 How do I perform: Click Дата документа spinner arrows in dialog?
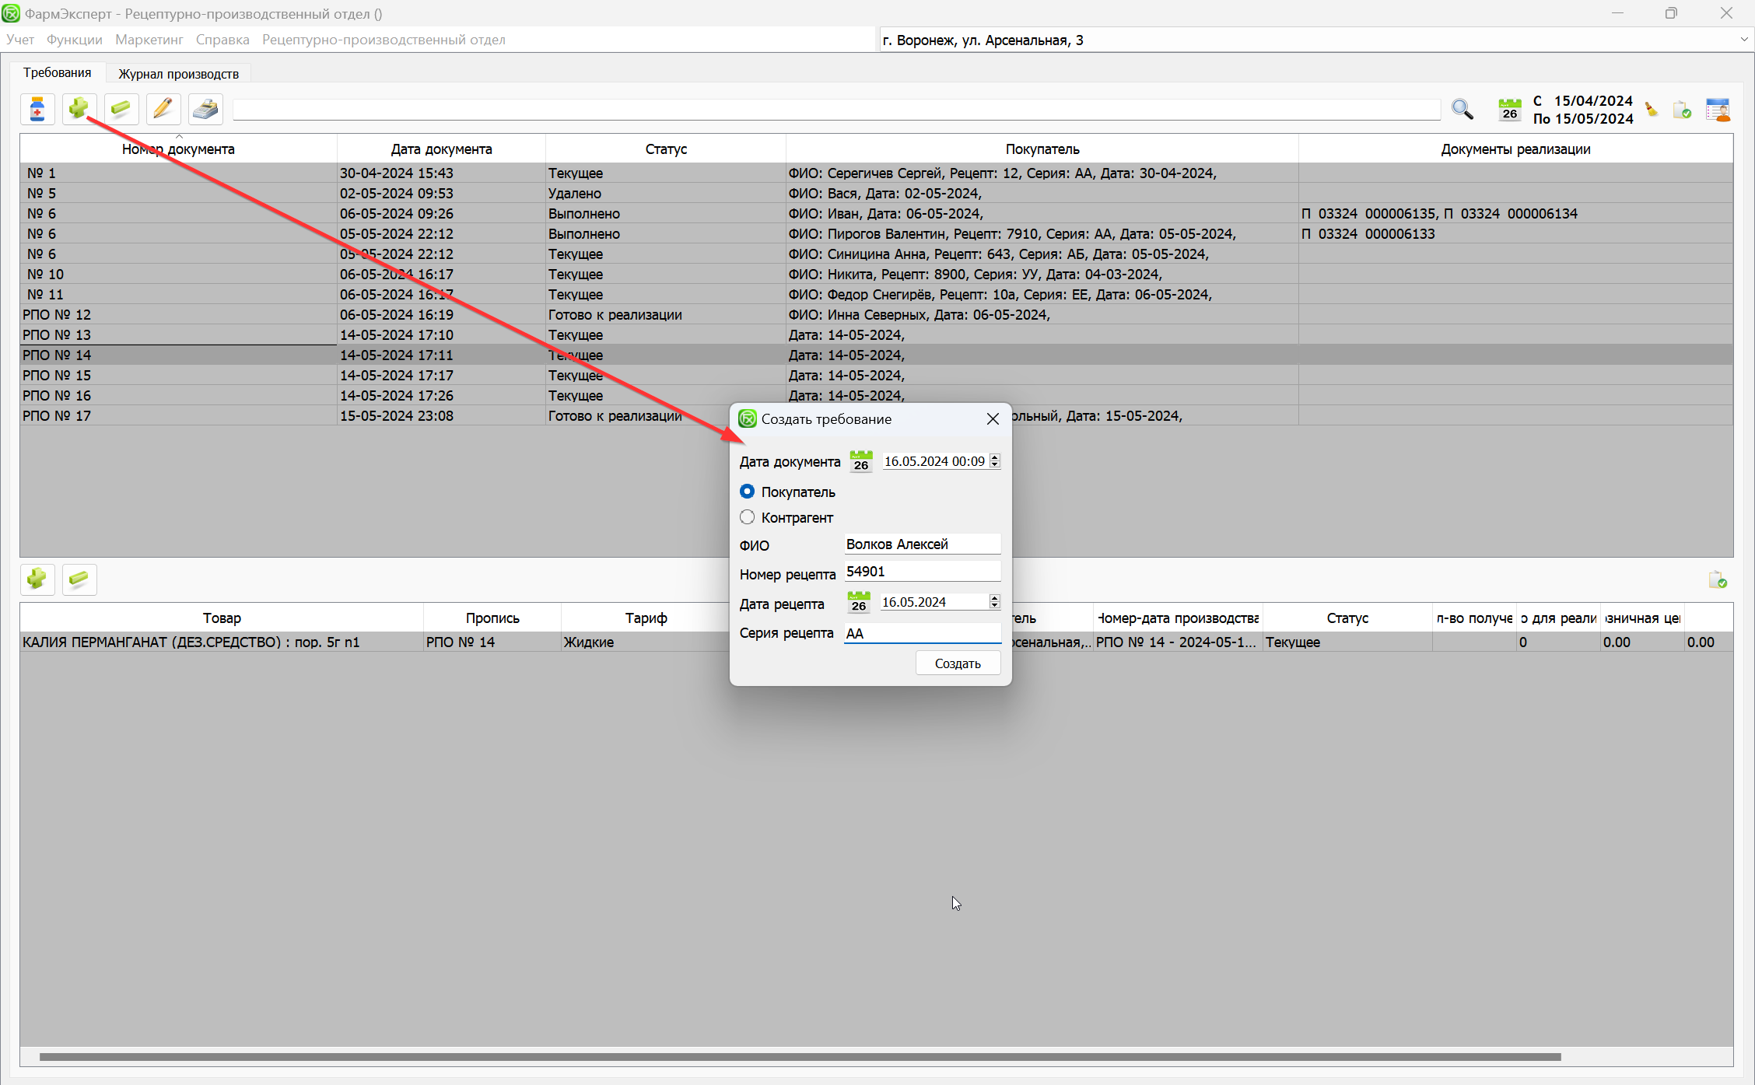coord(994,461)
